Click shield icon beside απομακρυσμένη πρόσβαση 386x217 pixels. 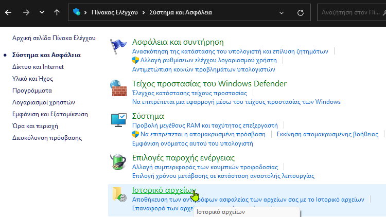(135, 134)
